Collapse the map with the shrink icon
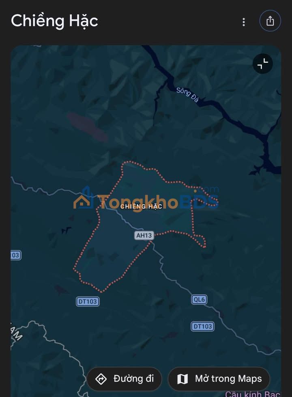This screenshot has height=397, width=292. coord(263,63)
